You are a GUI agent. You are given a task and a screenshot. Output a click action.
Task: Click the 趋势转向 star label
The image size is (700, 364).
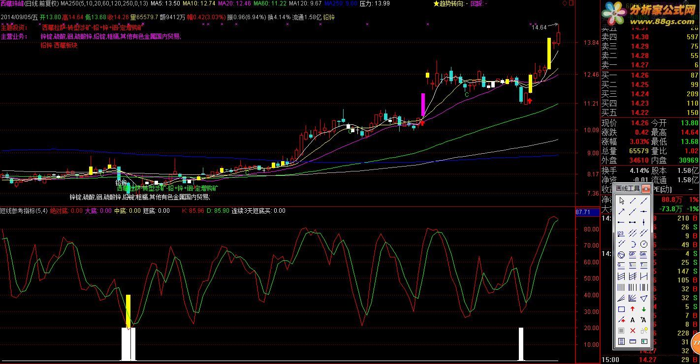click(450, 3)
